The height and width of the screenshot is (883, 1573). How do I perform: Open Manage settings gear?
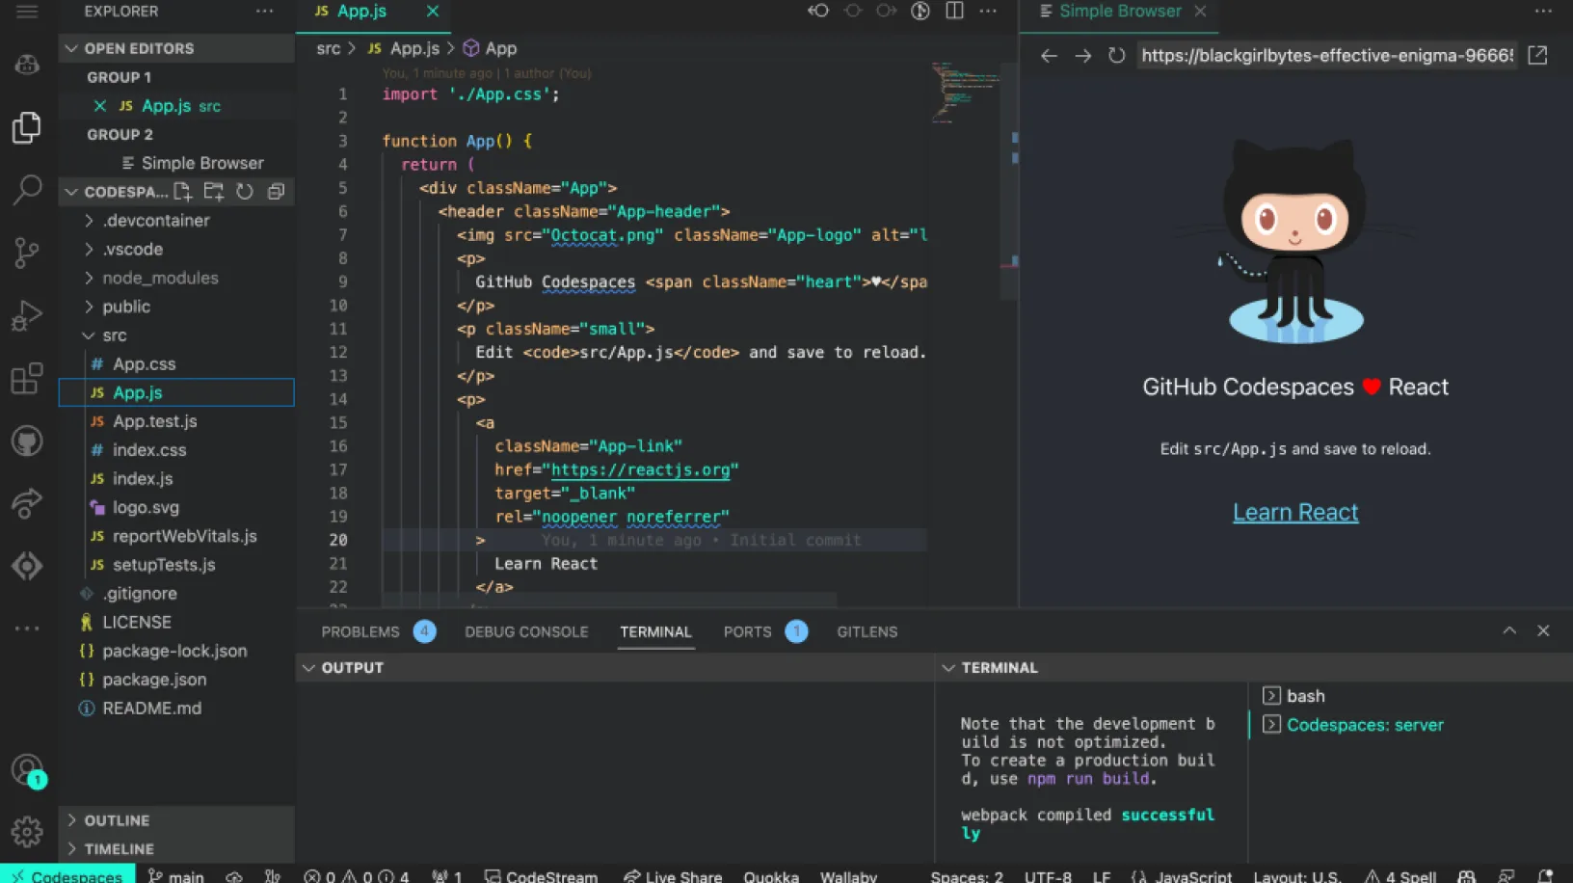[27, 830]
